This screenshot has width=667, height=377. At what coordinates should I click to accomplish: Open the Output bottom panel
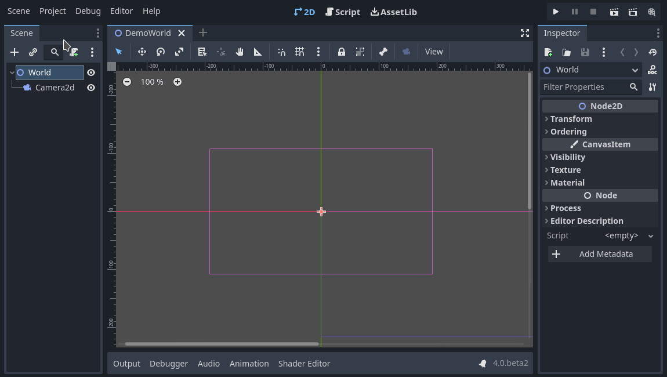[x=126, y=364]
